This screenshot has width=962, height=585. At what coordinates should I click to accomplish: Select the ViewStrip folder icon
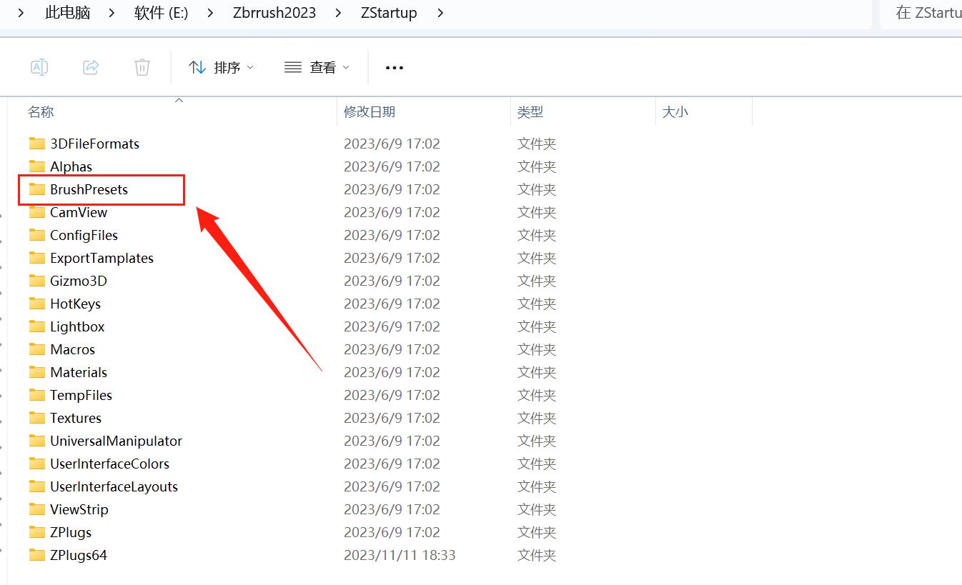[37, 509]
